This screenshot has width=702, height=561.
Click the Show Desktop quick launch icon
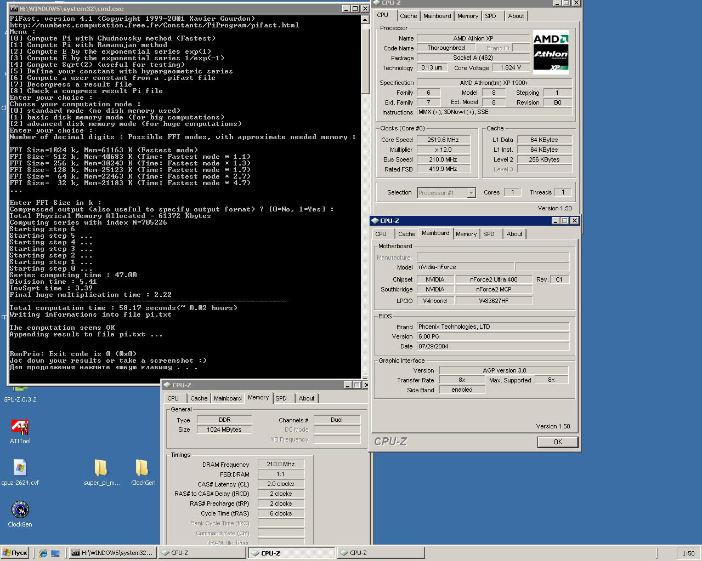pyautogui.click(x=55, y=553)
